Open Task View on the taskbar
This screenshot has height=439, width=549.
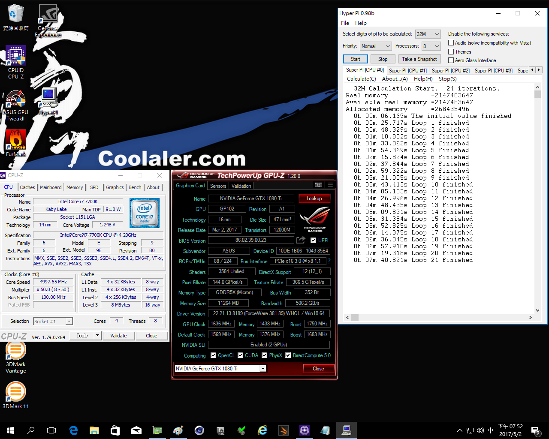[x=51, y=430]
